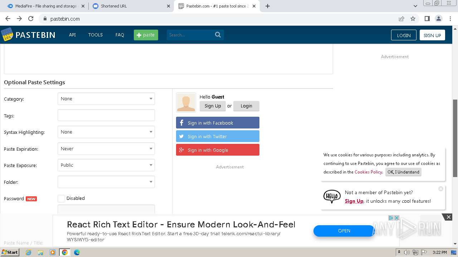Screen dimensions: 458x257
Task: Open Microsoft Edge from taskbar
Action: click(77, 252)
